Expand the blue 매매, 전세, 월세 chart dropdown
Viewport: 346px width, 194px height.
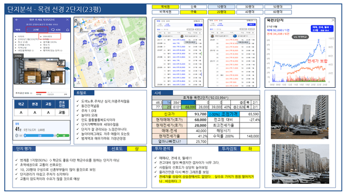[322, 29]
